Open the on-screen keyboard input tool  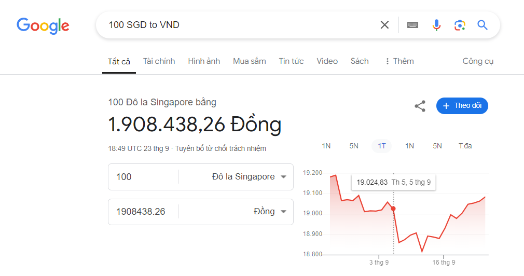[412, 25]
